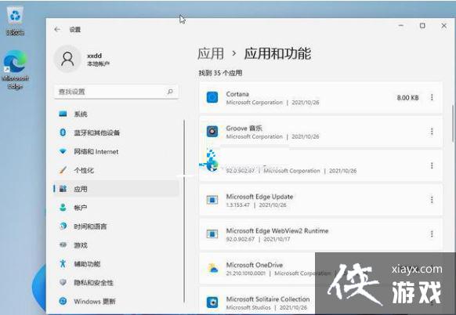Screen dimensions: 456x315
Task: Click the 找到 35 个应用 count text
Action: [220, 73]
